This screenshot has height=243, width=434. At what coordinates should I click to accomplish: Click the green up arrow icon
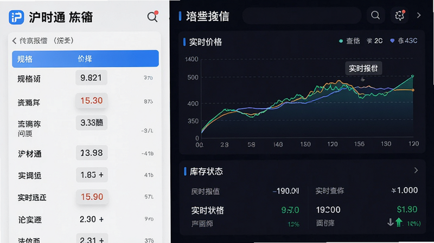pos(399,222)
